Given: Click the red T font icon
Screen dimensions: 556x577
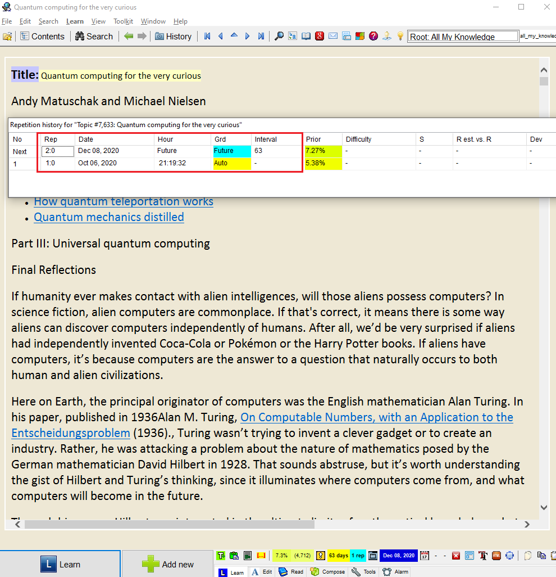Looking at the screenshot, I should 483,556.
